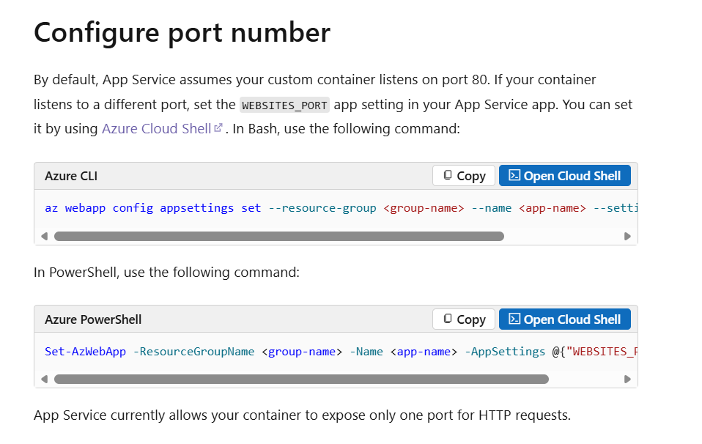Copy the Azure PowerShell command
The height and width of the screenshot is (444, 702).
click(464, 319)
